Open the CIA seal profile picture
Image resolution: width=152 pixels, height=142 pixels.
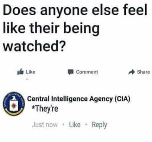14,104
